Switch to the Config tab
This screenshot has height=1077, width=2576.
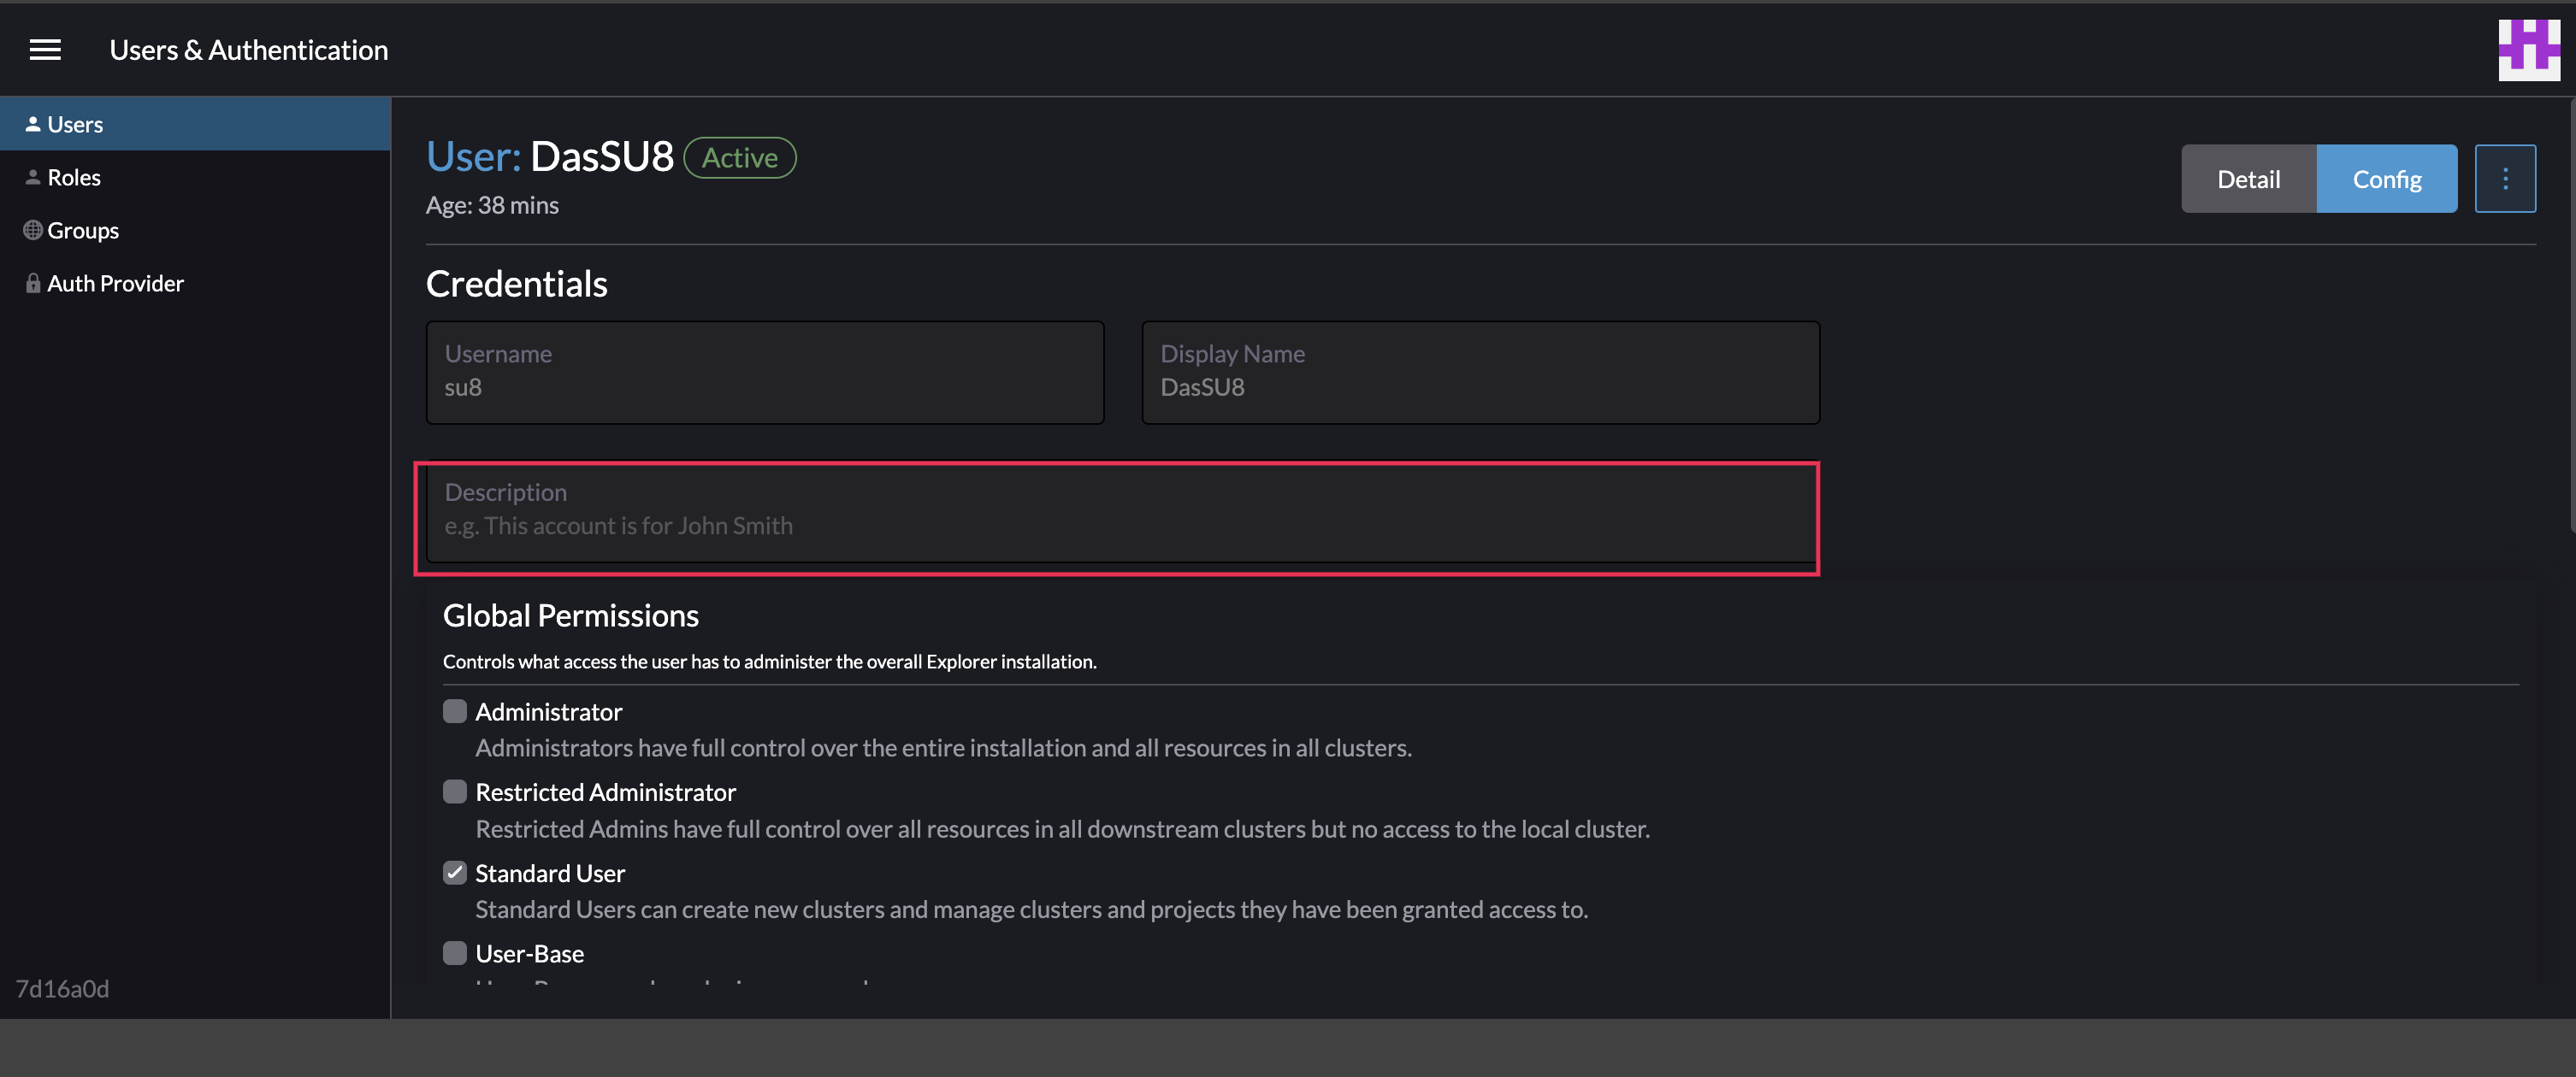(2386, 178)
